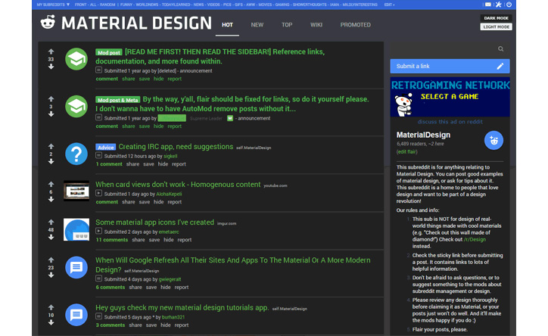
Task: Upvote When card views don't work post
Action: [51, 185]
